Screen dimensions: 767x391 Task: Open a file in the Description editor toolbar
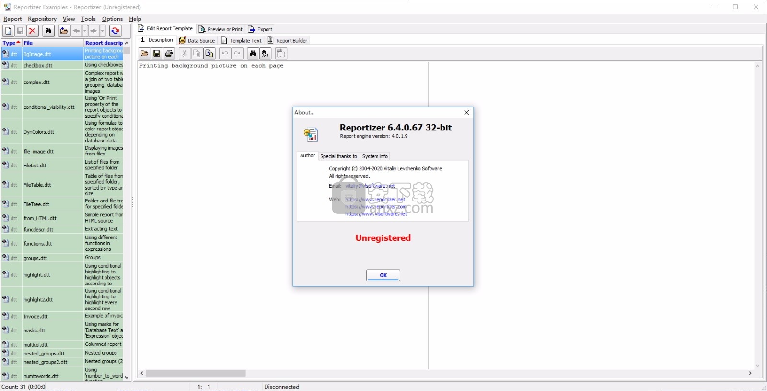[144, 53]
